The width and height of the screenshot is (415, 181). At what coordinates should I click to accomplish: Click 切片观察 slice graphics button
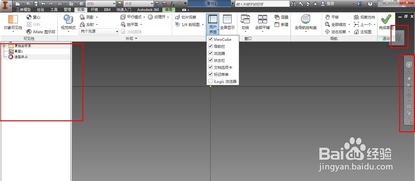point(186,17)
